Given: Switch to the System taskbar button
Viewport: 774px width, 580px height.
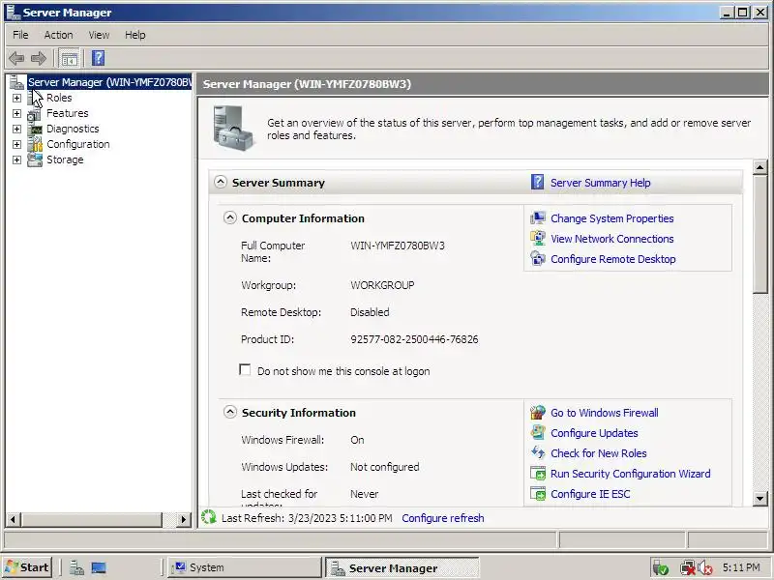Looking at the screenshot, I should coord(245,567).
